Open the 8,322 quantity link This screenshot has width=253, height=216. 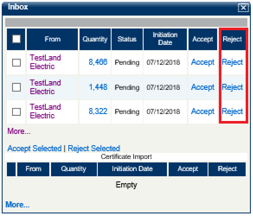(98, 111)
